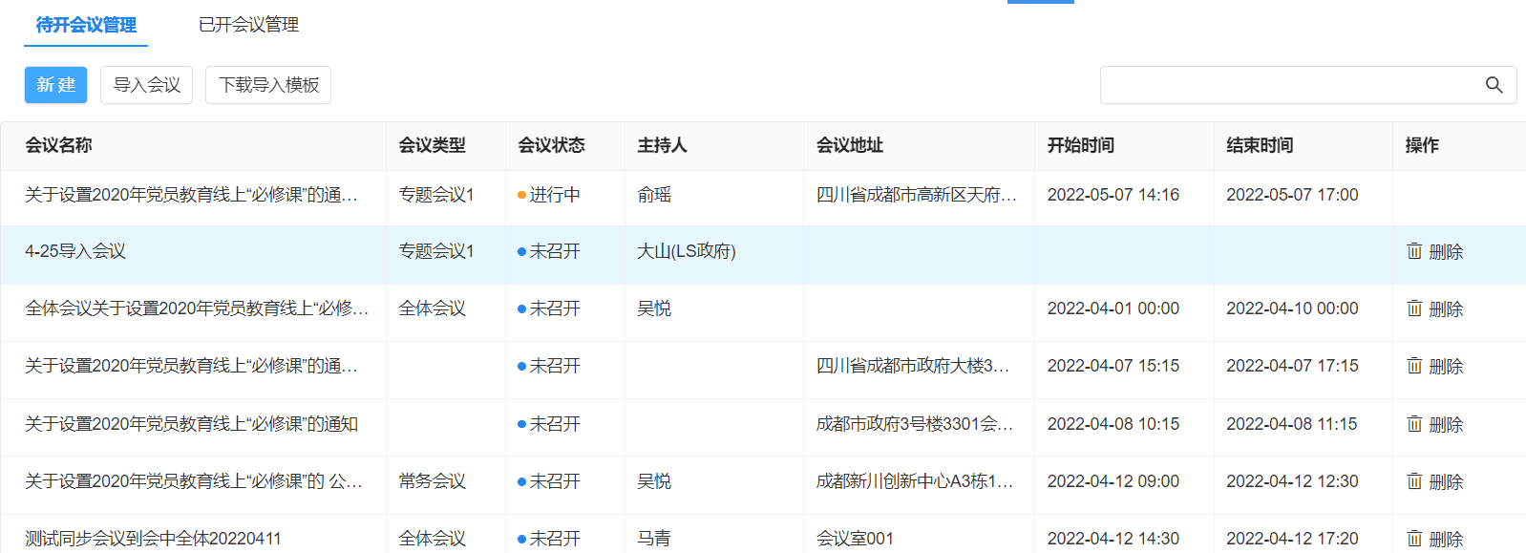Click trash icon for 4-25导入会议 row

tap(1414, 251)
